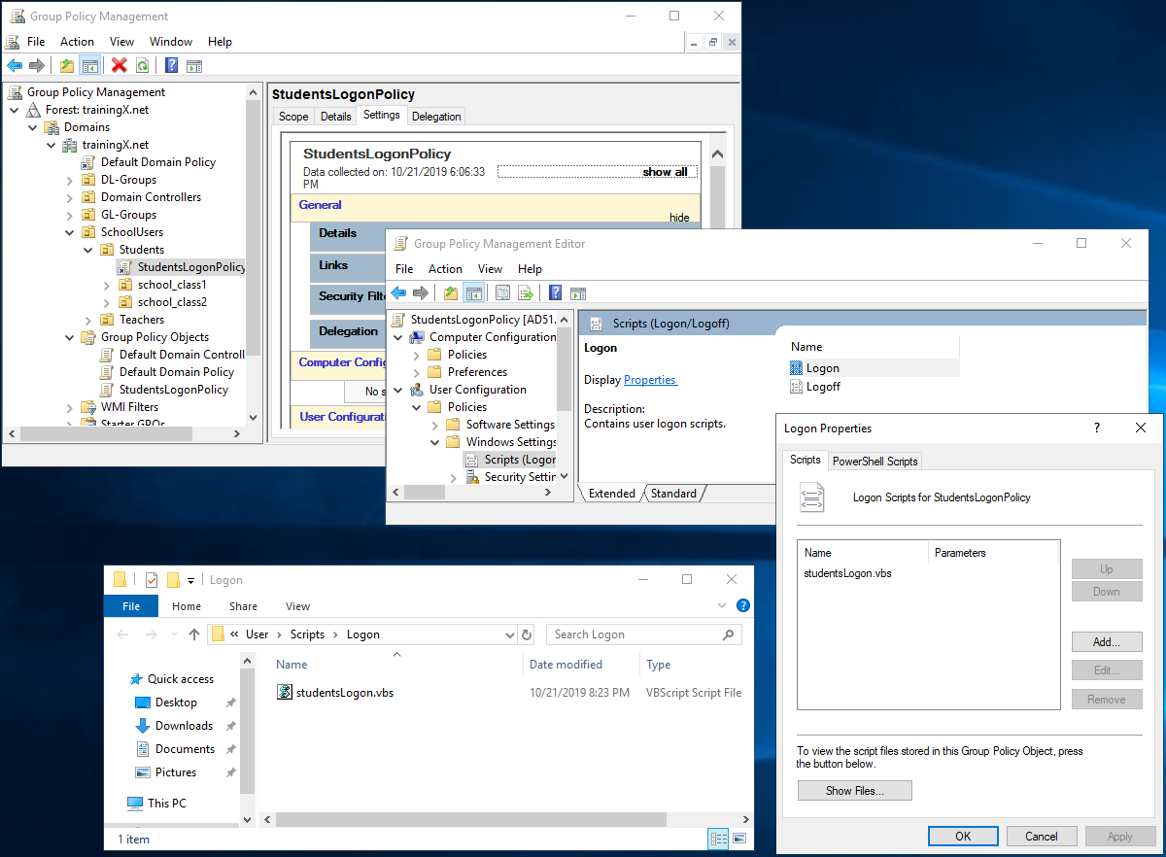
Task: Open the Share ribbon tab in Explorer
Action: 243,606
